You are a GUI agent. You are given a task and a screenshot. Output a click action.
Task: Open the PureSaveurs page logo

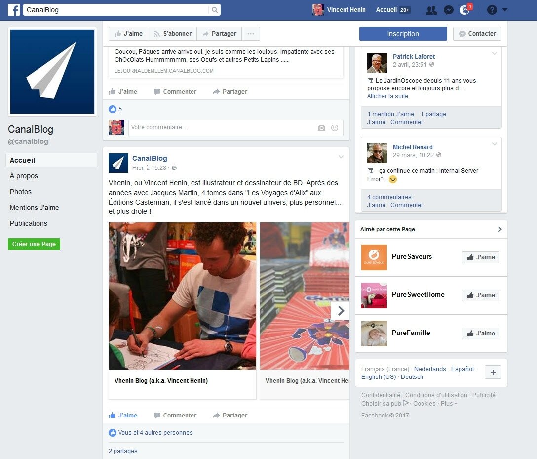tap(374, 257)
